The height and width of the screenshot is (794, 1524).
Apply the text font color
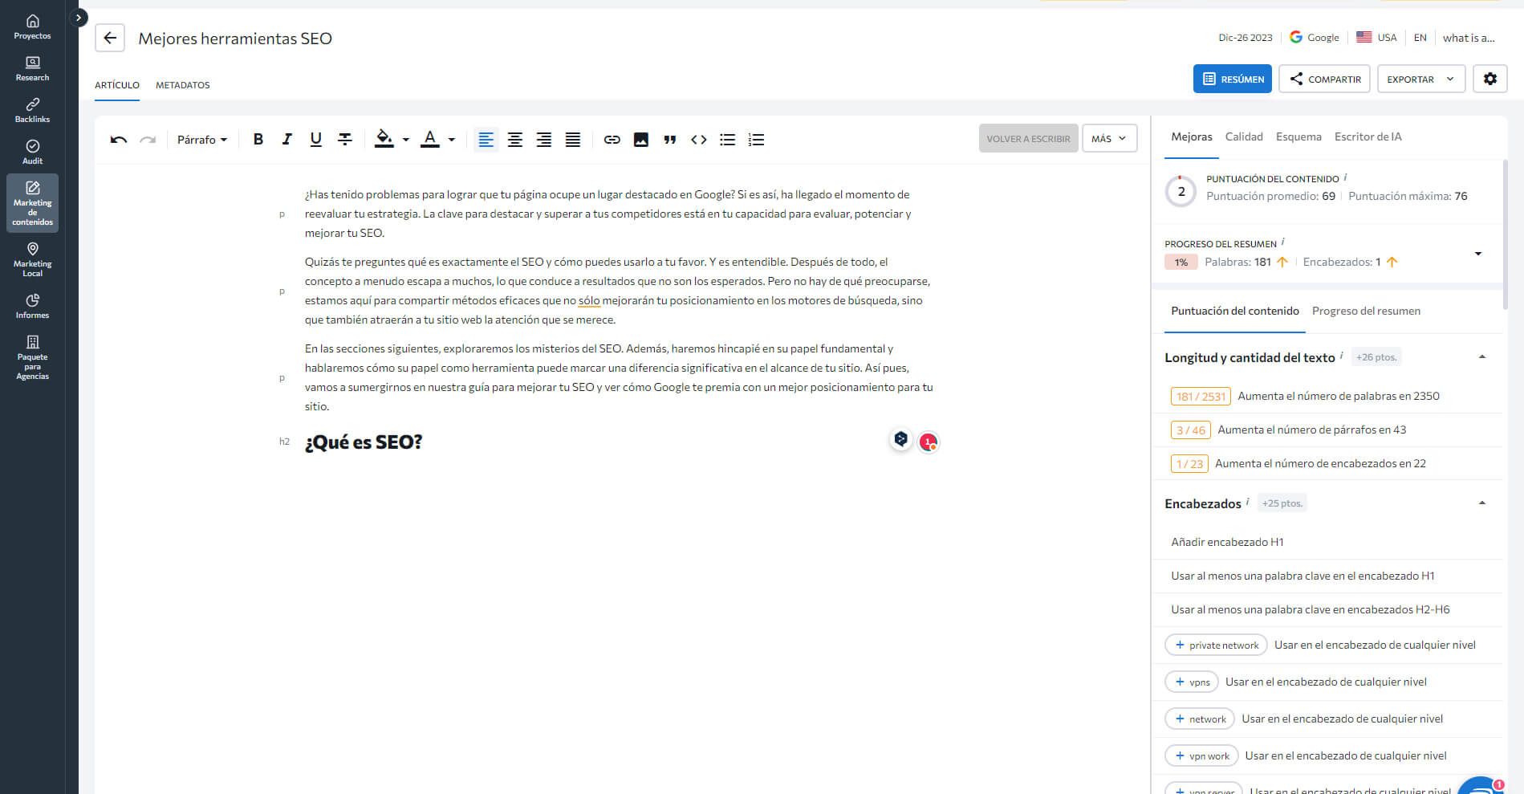click(430, 139)
